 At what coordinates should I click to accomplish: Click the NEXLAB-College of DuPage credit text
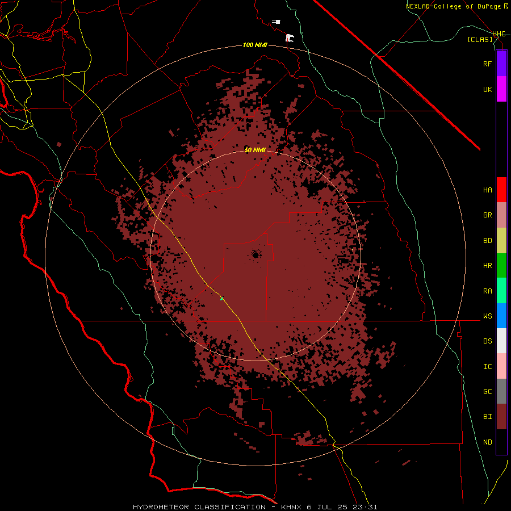[455, 6]
